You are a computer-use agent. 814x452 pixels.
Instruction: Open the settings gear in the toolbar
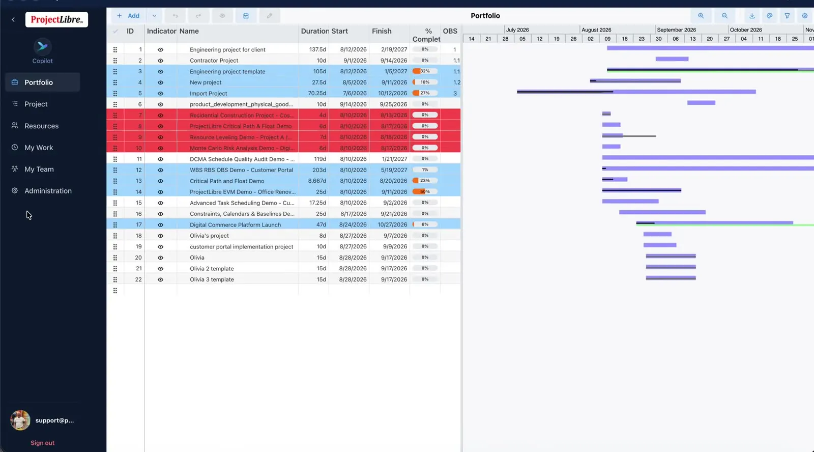click(x=805, y=16)
